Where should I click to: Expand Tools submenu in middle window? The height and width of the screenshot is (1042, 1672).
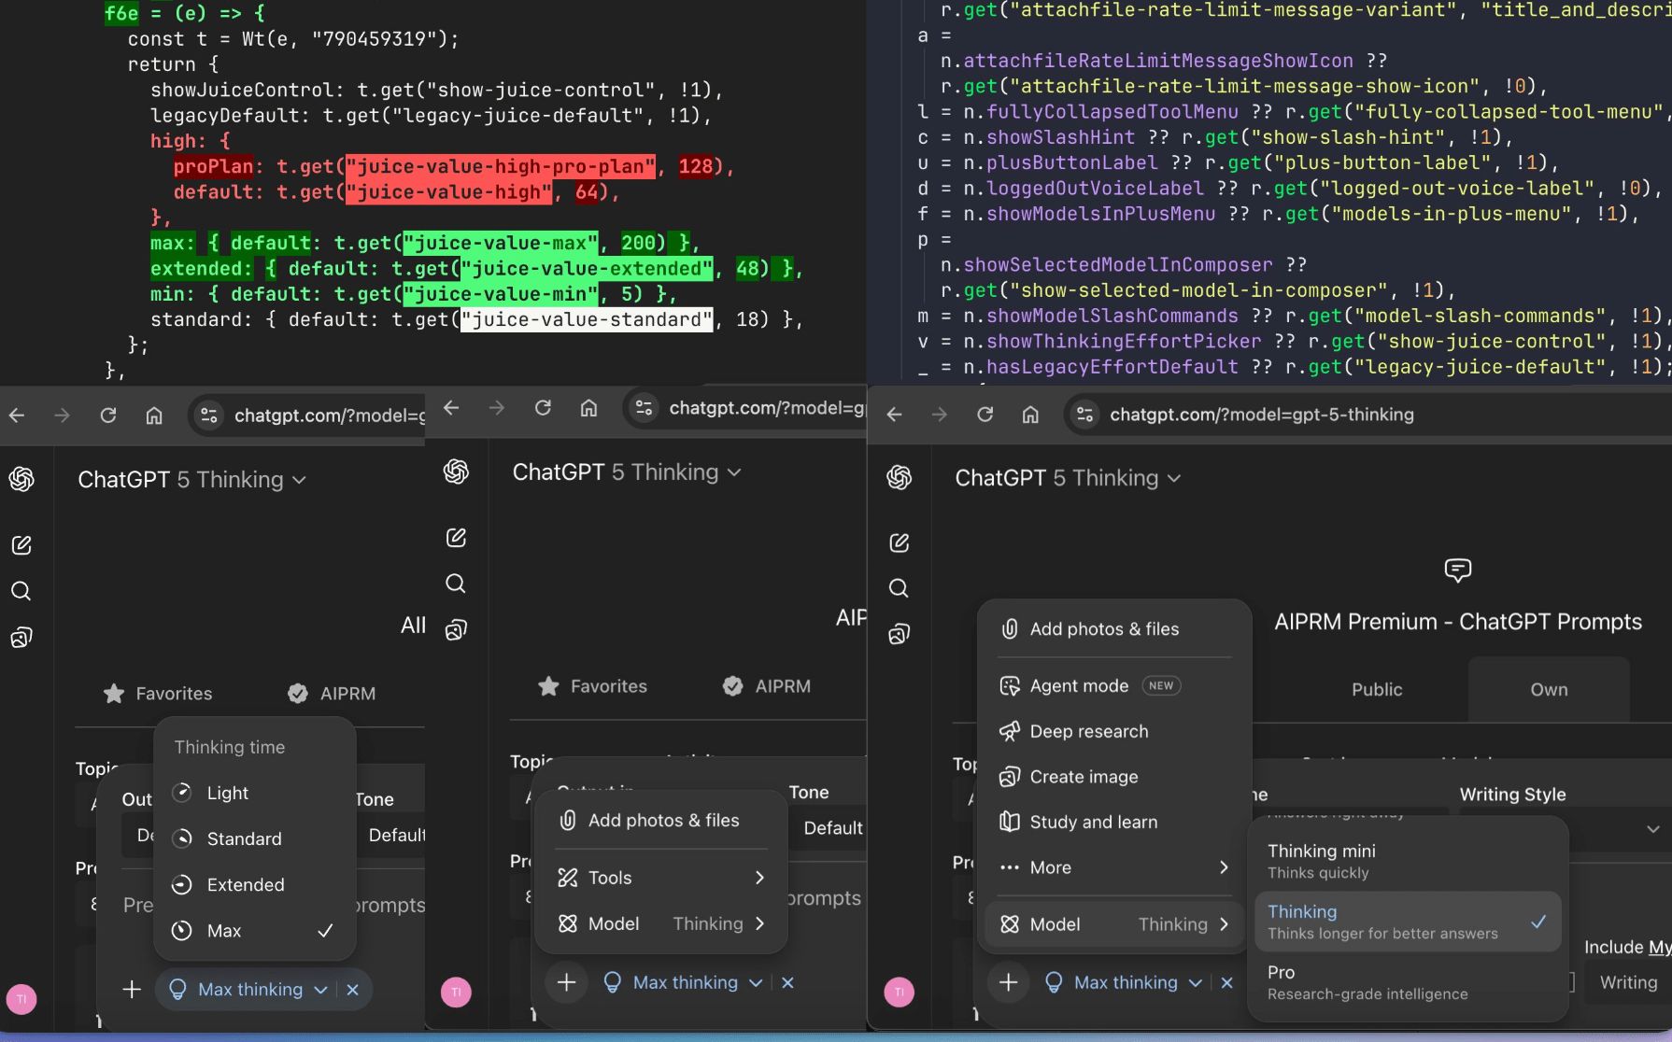661,878
